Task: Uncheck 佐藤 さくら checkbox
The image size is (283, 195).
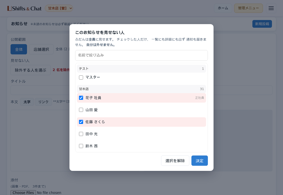Action: 81,122
